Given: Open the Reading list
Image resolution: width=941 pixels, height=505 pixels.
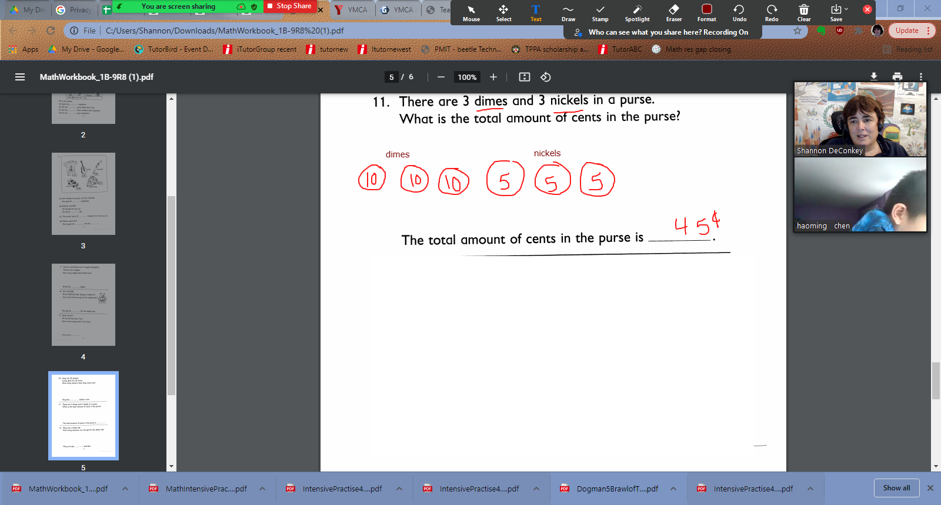Looking at the screenshot, I should (907, 49).
